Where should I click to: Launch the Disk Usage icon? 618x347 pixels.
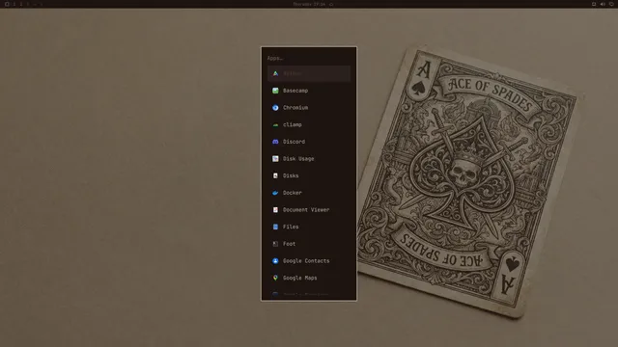(275, 158)
